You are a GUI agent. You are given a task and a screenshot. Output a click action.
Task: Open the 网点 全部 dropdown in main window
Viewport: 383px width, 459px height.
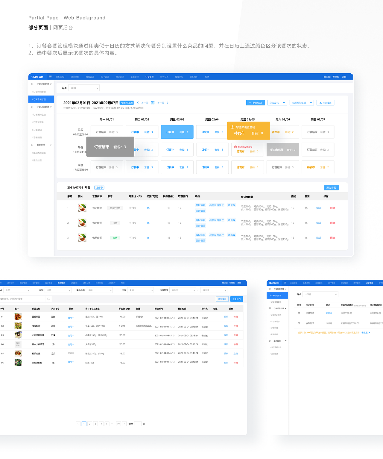coord(84,88)
